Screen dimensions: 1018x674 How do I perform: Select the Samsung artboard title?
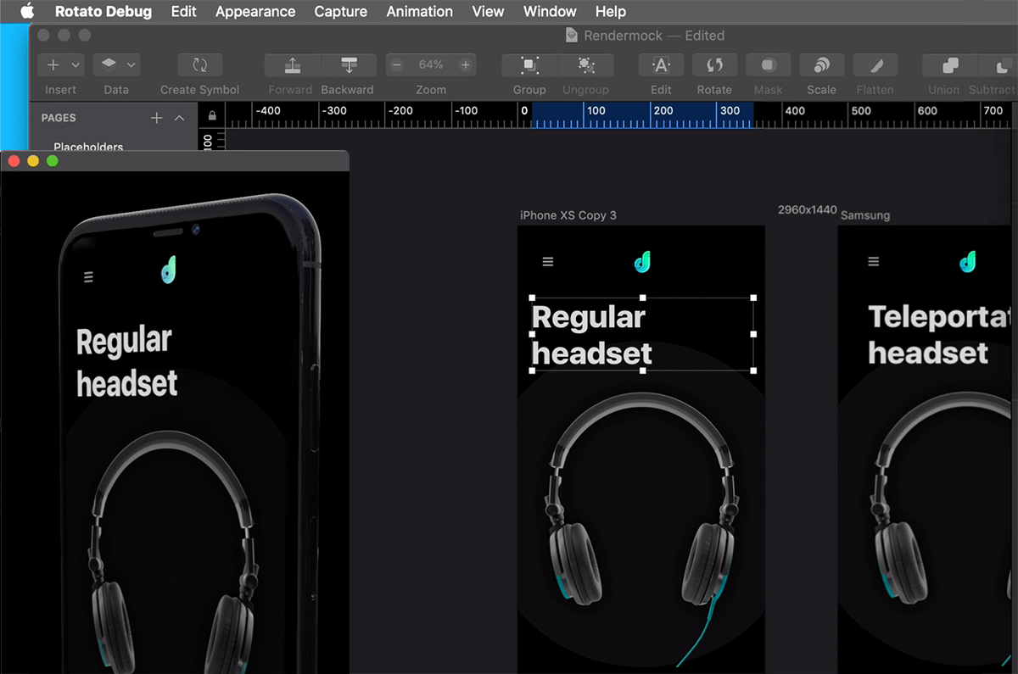pos(865,215)
